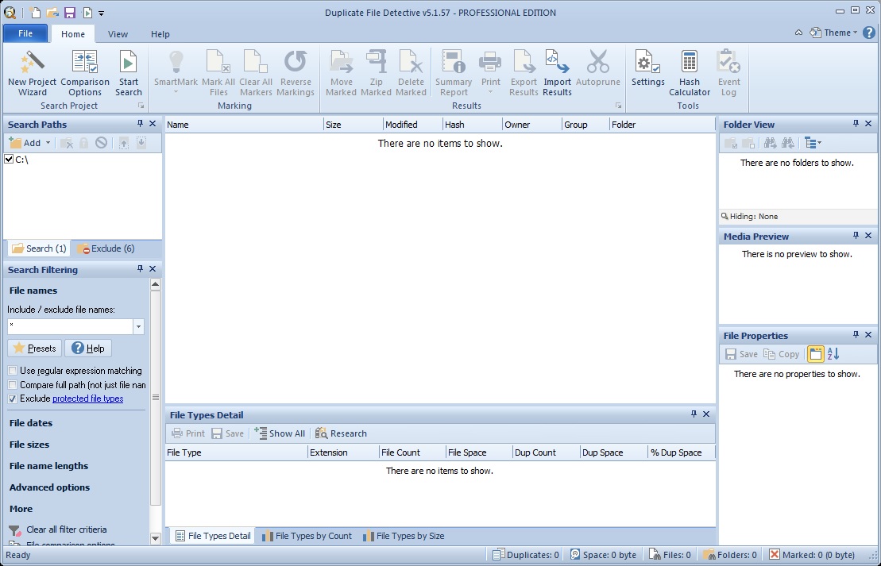This screenshot has width=881, height=566.
Task: Switch to File Types by Count tab
Action: 307,536
